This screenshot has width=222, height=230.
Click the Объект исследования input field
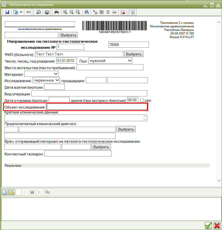point(97,107)
